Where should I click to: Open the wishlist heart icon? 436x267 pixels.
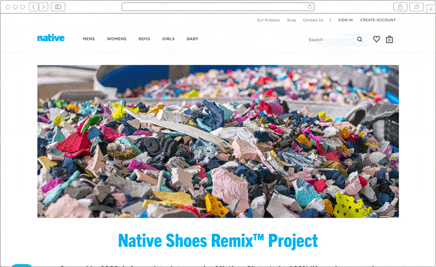click(x=376, y=39)
